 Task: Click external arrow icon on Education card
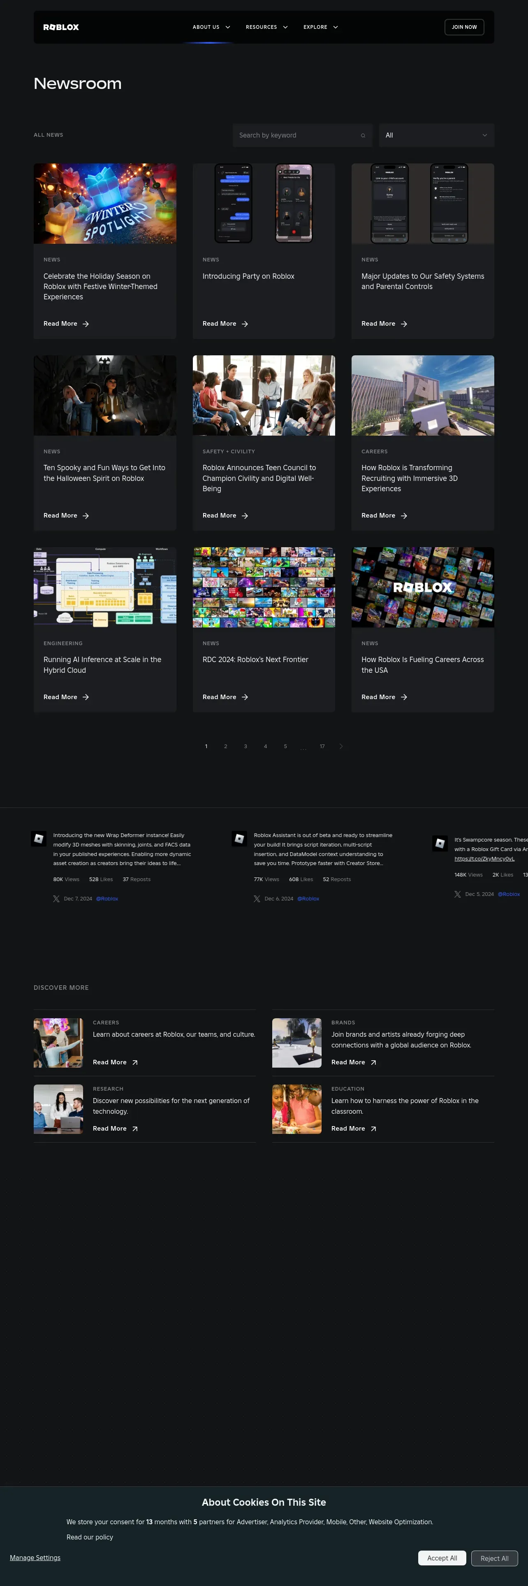[373, 1129]
